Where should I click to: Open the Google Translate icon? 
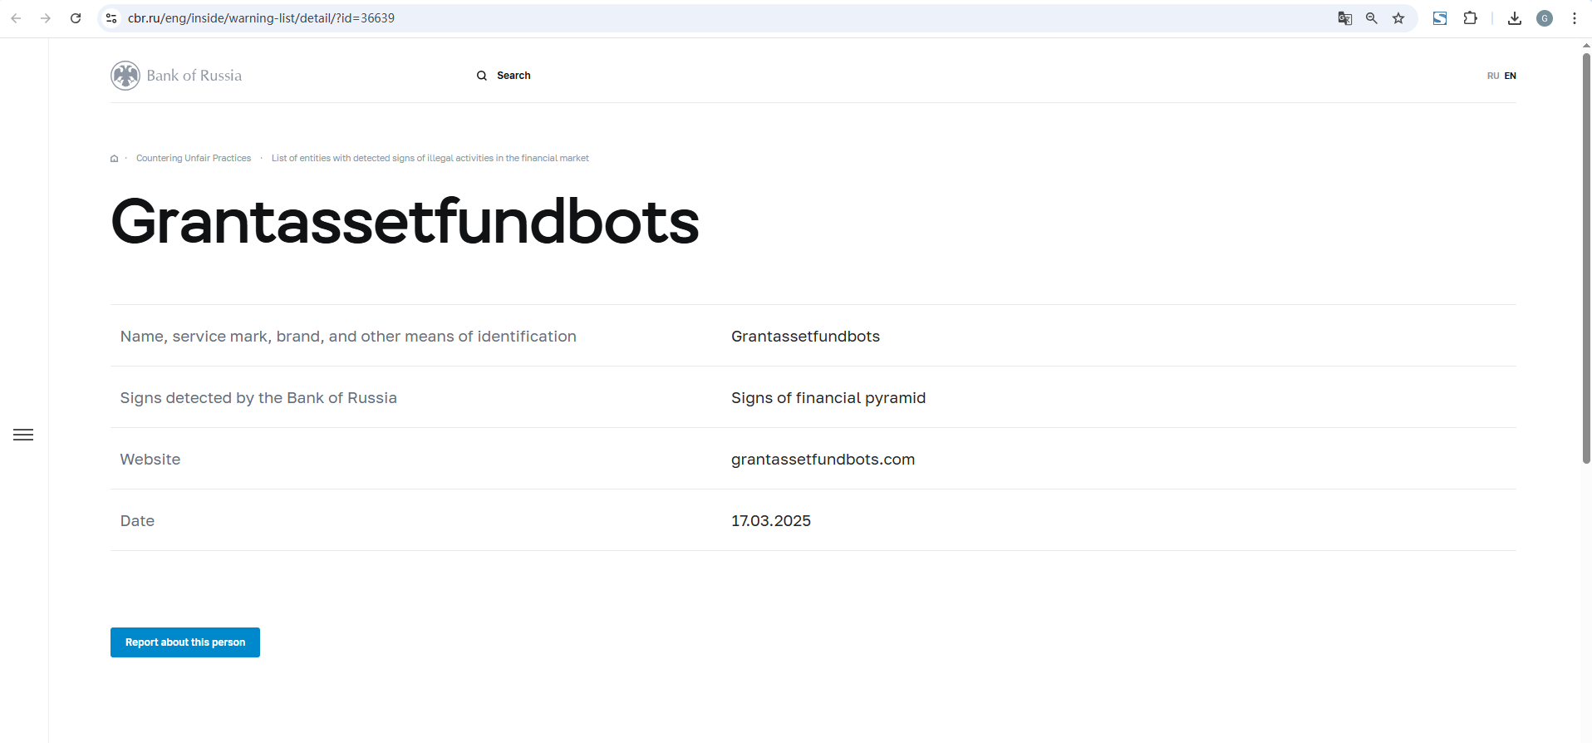(x=1344, y=18)
